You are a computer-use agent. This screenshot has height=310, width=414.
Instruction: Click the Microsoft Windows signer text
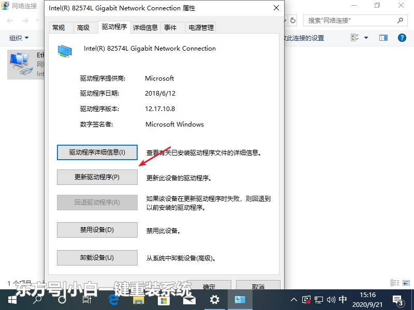[x=174, y=124]
